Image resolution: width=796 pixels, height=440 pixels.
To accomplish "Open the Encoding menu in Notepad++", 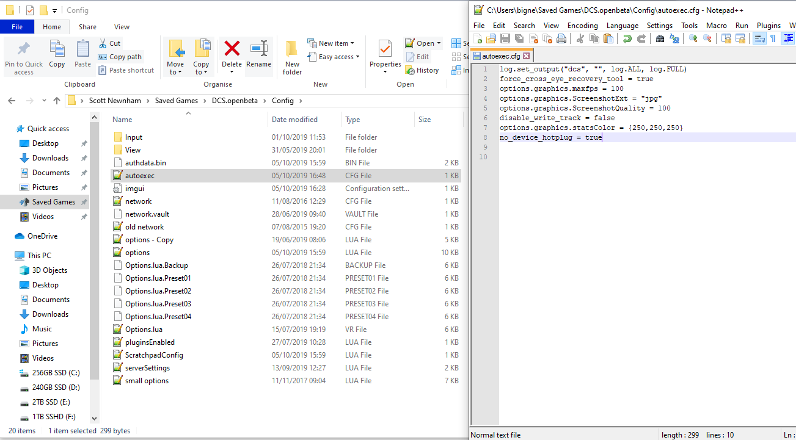I will [x=583, y=26].
